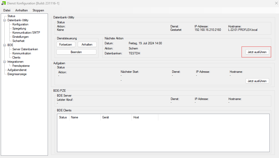Open Konfiguration under Datenbank-Utility
The height and width of the screenshot is (158, 279).
tap(20, 24)
